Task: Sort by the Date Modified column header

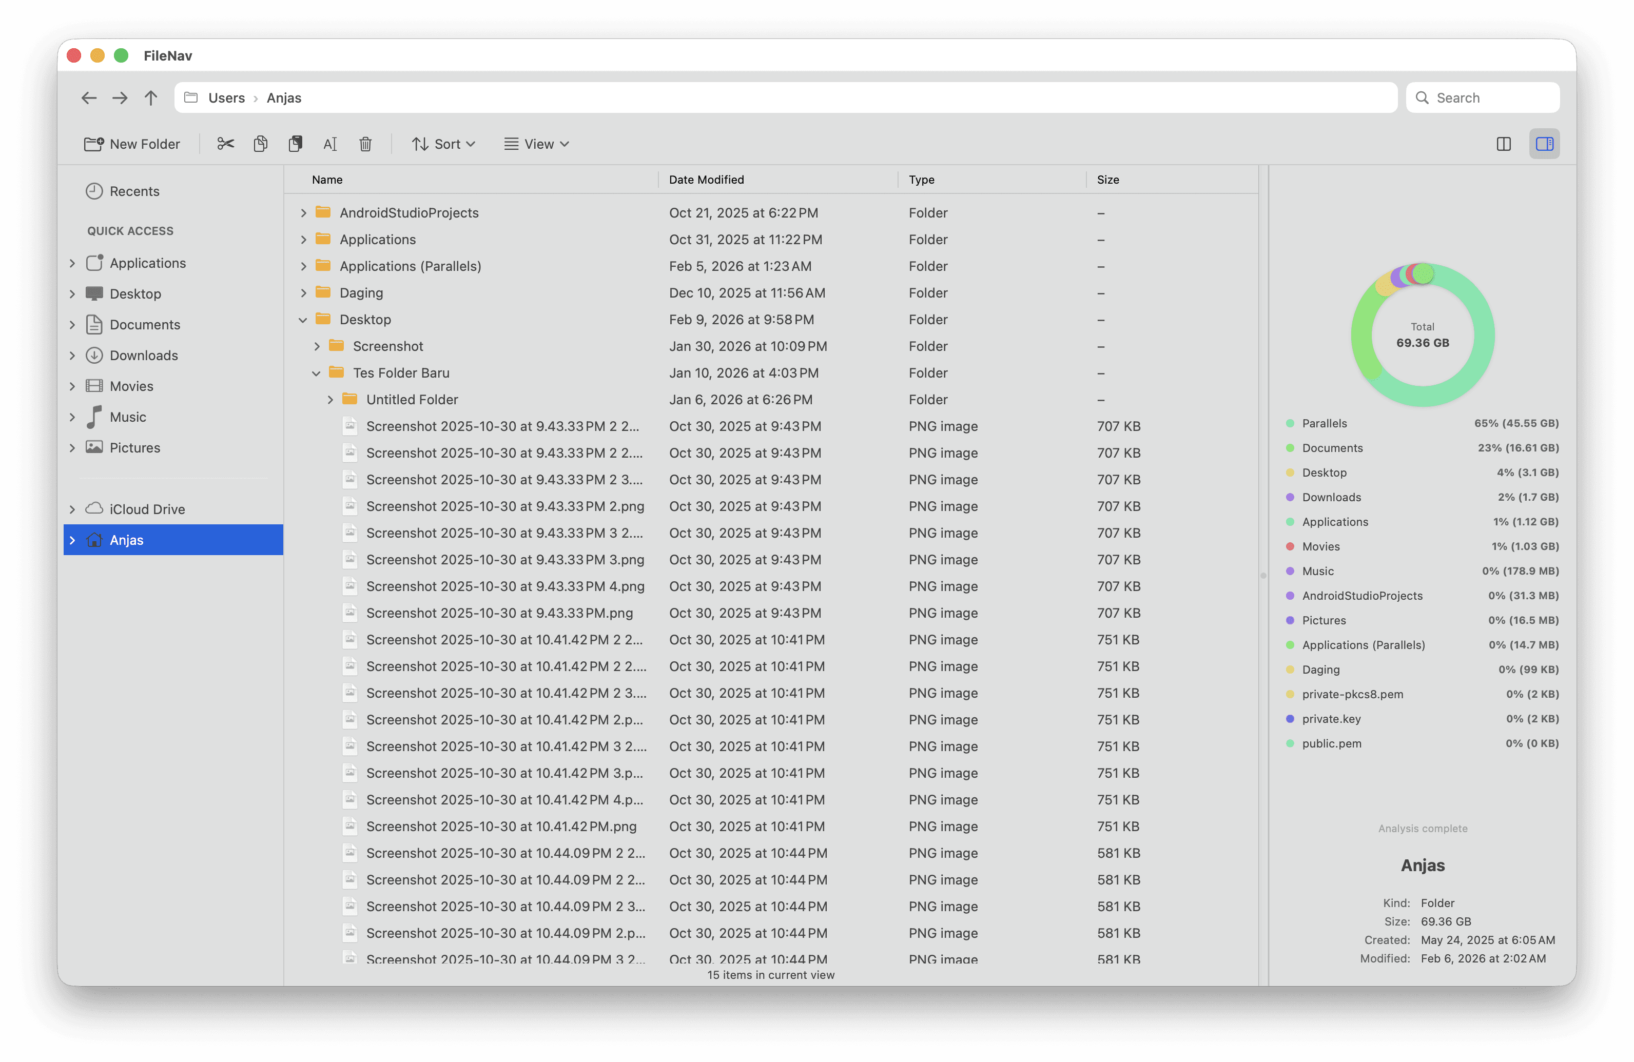Action: tap(707, 179)
